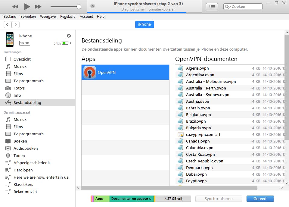Go forward with the right chevron
Viewport: 289px width, 207px height.
[x=16, y=24]
